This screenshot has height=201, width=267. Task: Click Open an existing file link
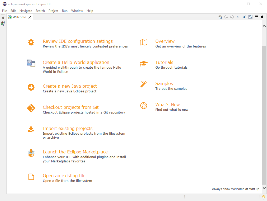pyautogui.click(x=64, y=175)
